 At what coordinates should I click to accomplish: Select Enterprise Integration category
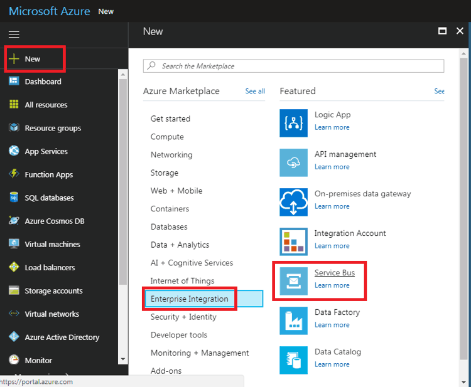tap(189, 299)
